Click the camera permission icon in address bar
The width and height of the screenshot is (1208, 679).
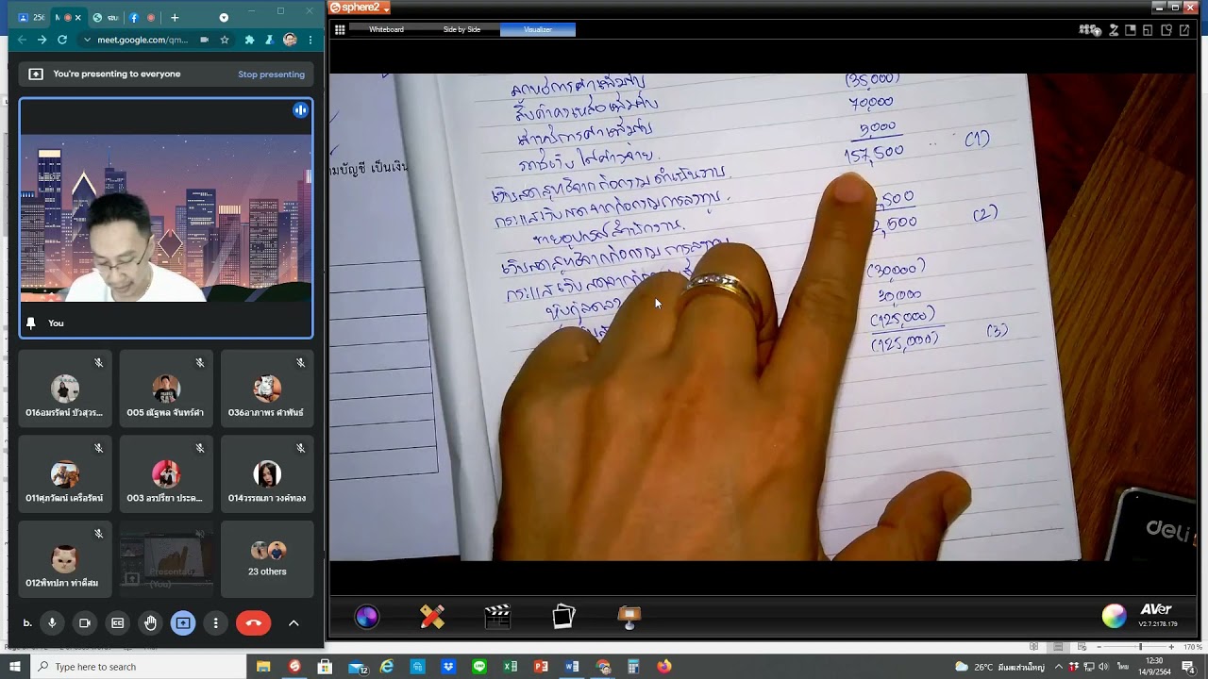point(205,40)
